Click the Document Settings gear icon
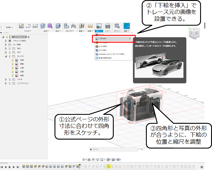 [10, 41]
